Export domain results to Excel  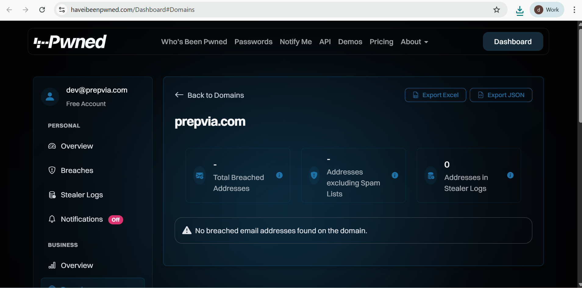click(x=435, y=95)
